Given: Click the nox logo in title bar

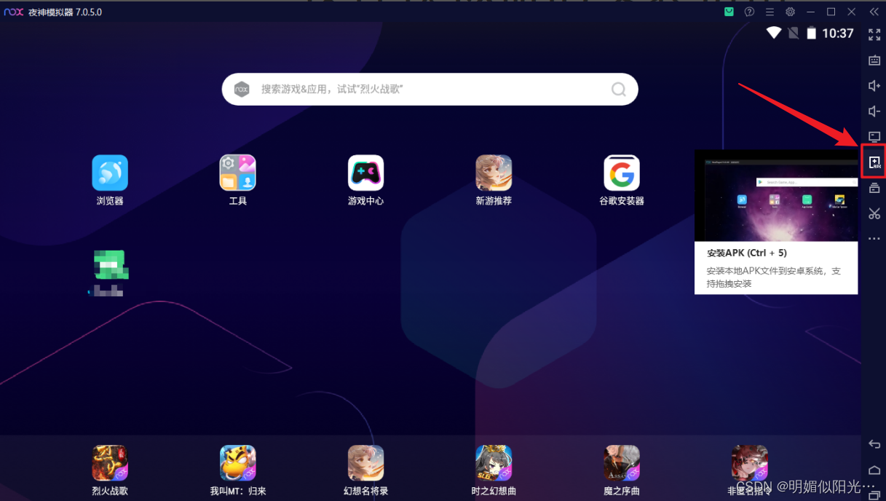Looking at the screenshot, I should pyautogui.click(x=14, y=12).
